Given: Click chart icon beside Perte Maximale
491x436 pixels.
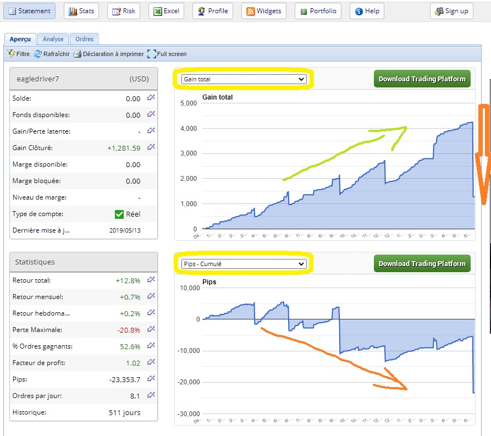Looking at the screenshot, I should [151, 329].
